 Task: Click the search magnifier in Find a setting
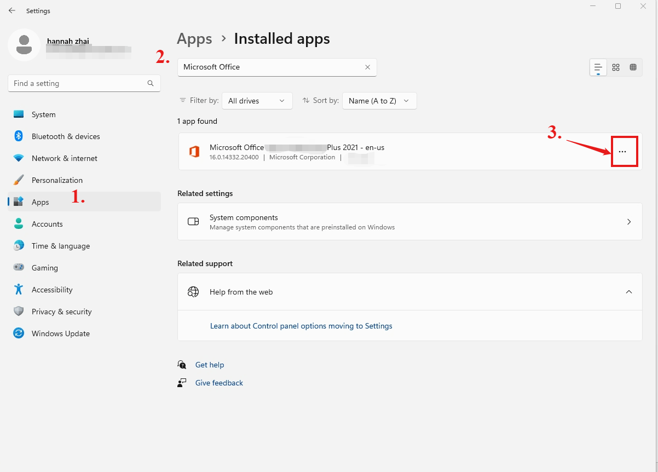click(151, 83)
